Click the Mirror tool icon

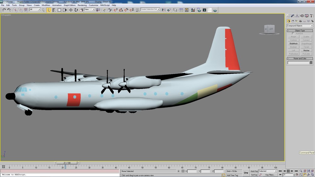tap(164, 10)
